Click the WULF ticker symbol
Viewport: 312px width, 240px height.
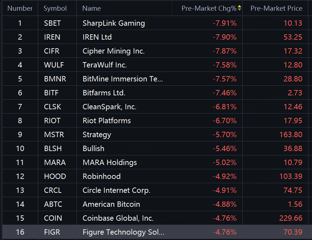[53, 65]
